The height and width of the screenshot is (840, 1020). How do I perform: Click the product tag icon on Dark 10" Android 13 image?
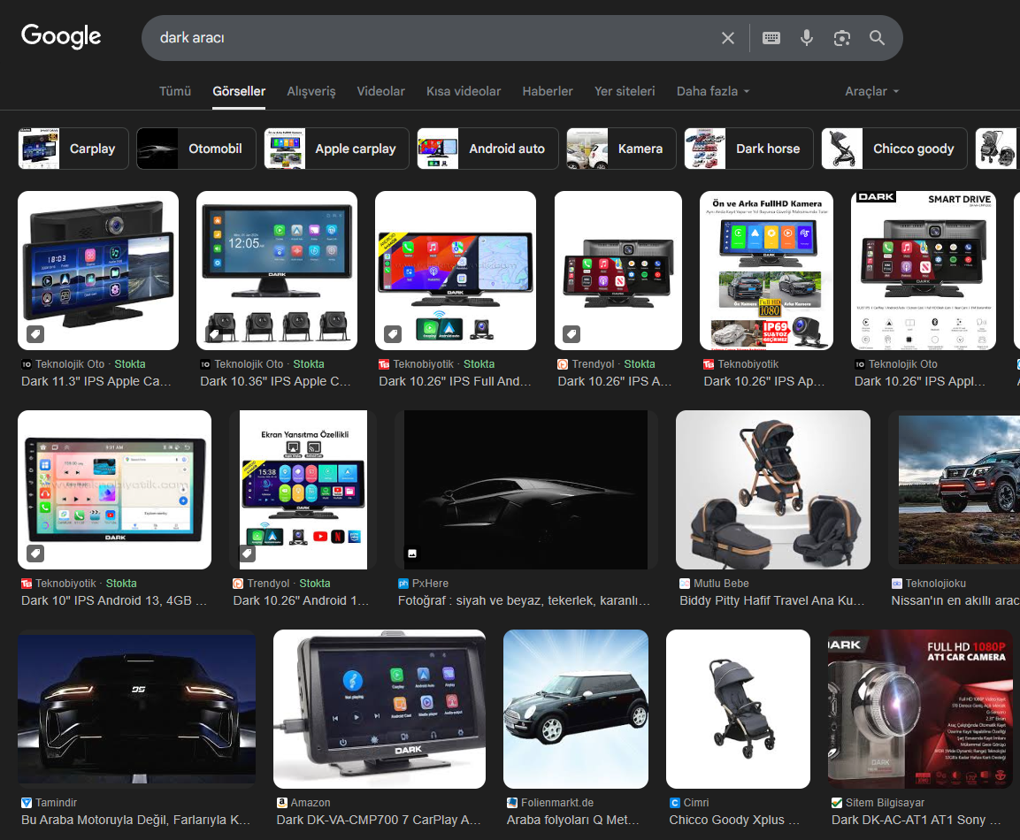click(x=35, y=554)
